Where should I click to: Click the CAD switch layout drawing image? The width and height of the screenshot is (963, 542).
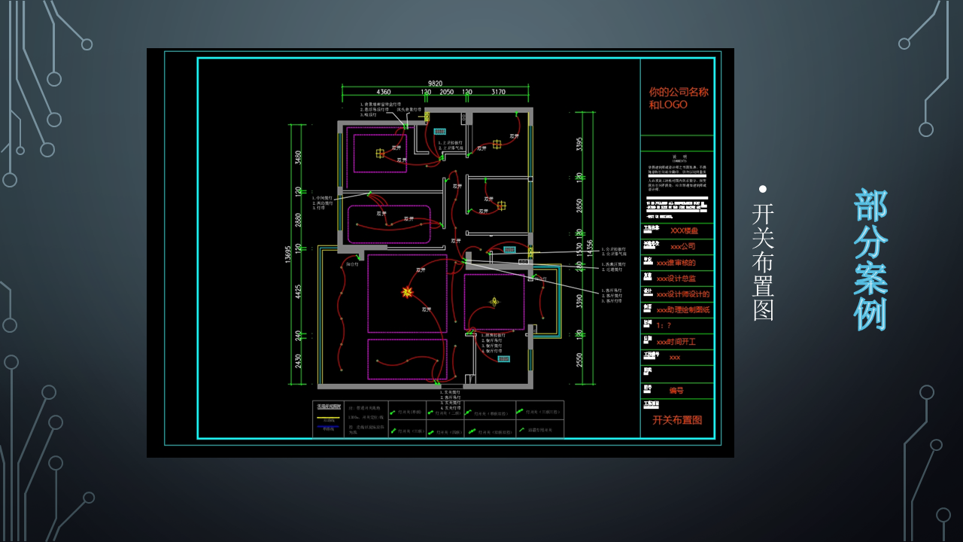[x=440, y=253]
